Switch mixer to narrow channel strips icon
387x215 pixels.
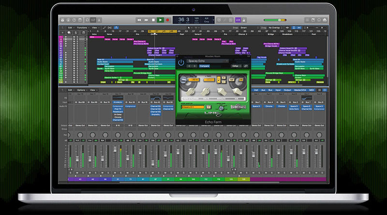point(320,90)
